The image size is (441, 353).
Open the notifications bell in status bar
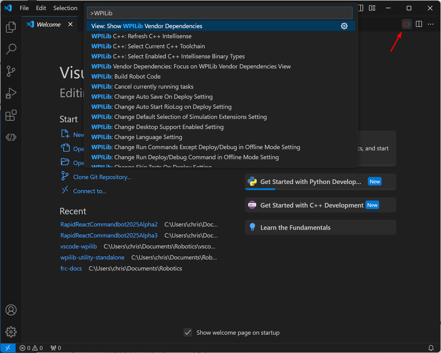(431, 348)
